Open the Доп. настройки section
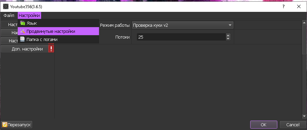Viewport: 307px width, 130px height. 25,49
